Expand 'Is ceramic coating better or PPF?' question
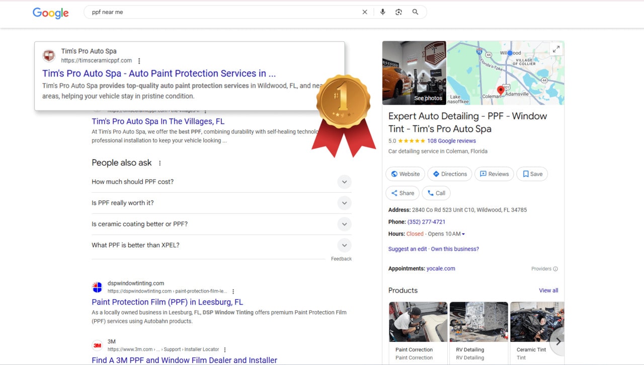Screen dimensions: 644x365 pyautogui.click(x=221, y=224)
